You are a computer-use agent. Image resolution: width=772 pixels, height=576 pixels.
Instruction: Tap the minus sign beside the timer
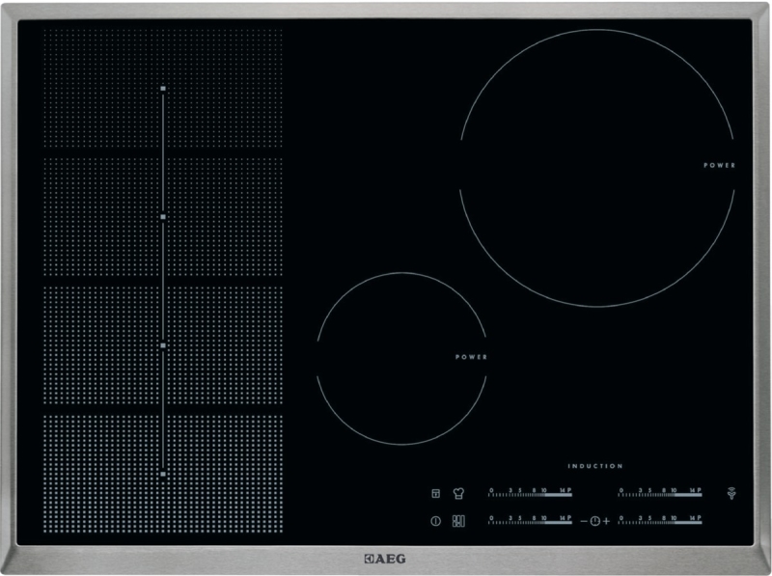pos(584,521)
